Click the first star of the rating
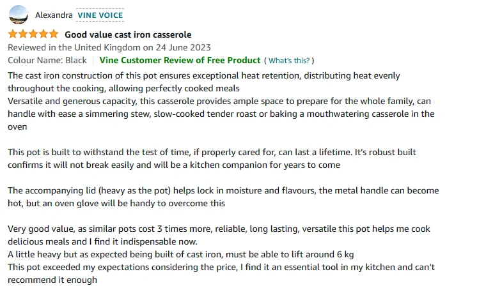Screen dimensions: 486x288 click(x=13, y=34)
